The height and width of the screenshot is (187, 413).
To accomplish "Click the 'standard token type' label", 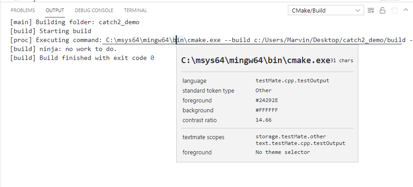I will (209, 91).
